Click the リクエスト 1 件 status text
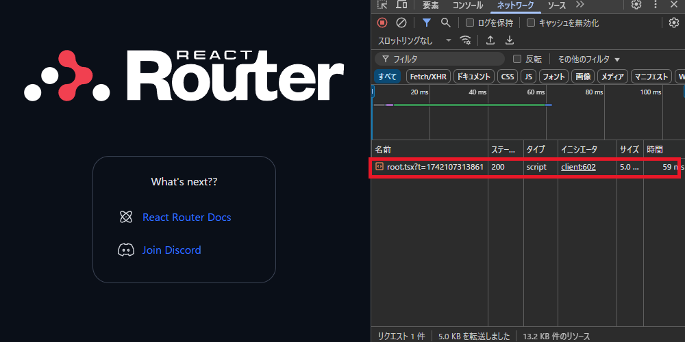 (x=401, y=337)
